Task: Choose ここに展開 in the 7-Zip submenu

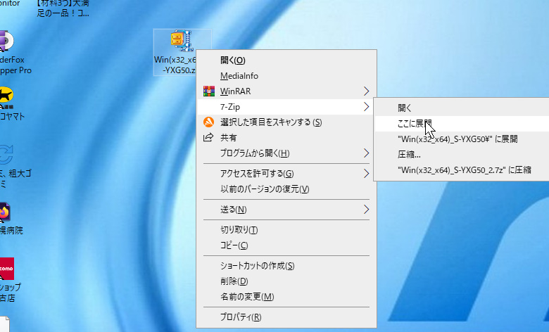Action: click(x=415, y=124)
